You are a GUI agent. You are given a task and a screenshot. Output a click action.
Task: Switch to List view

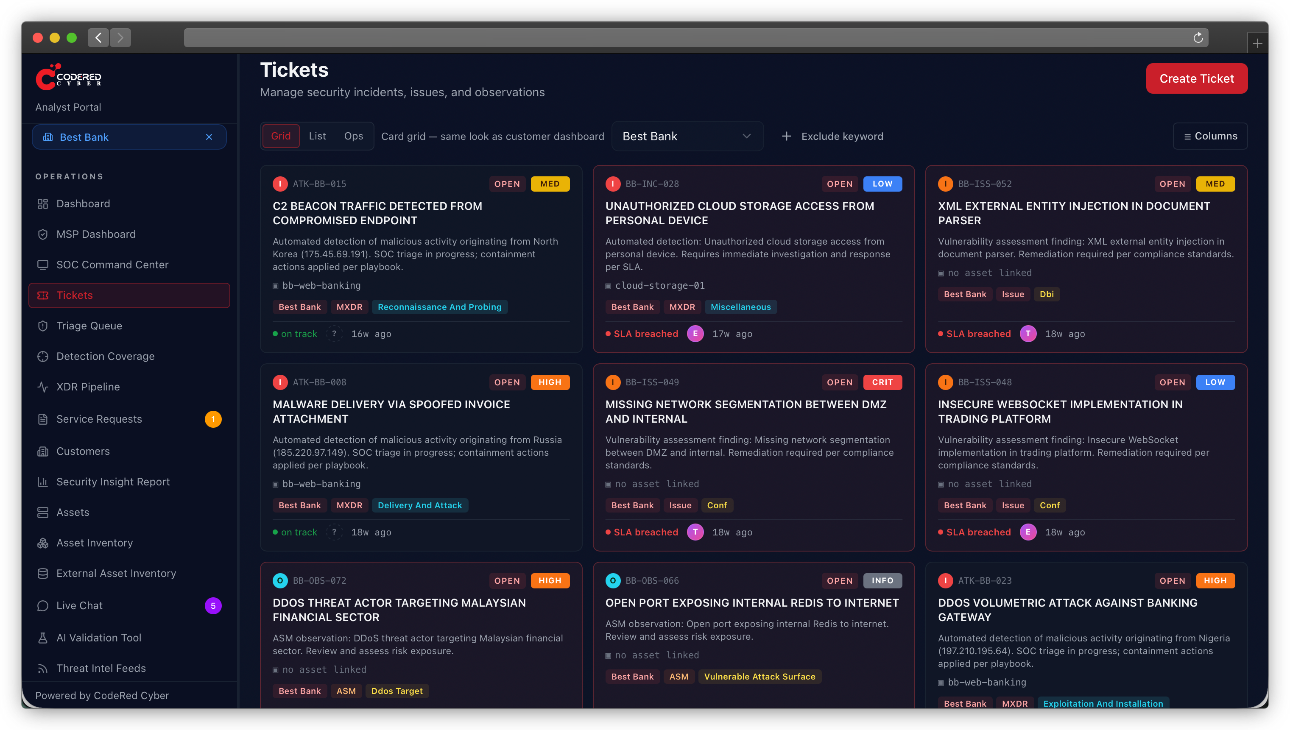tap(317, 136)
